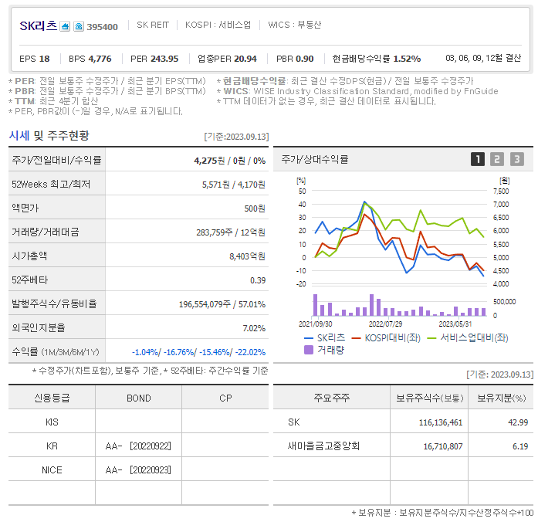538x522 pixels.
Task: Click the 새마을금고중앙회 shareholder name
Action: point(323,446)
